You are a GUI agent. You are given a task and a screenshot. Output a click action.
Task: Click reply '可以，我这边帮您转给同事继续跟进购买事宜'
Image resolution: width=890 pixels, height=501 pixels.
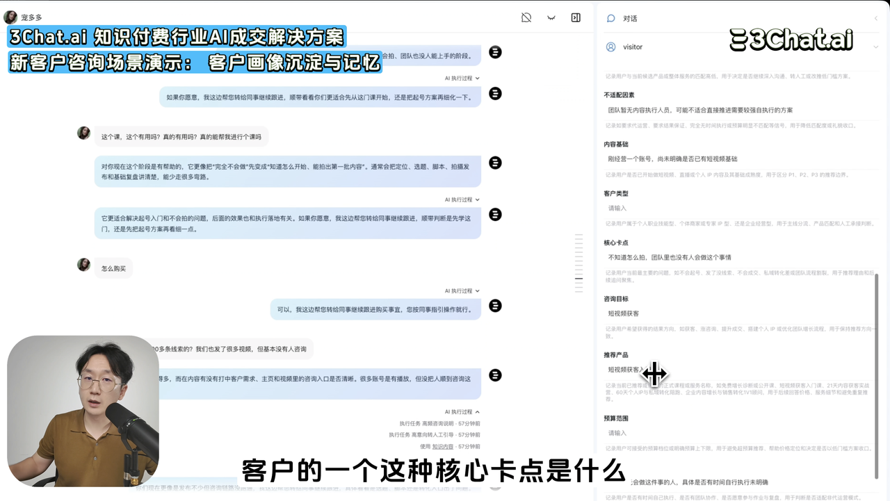375,309
